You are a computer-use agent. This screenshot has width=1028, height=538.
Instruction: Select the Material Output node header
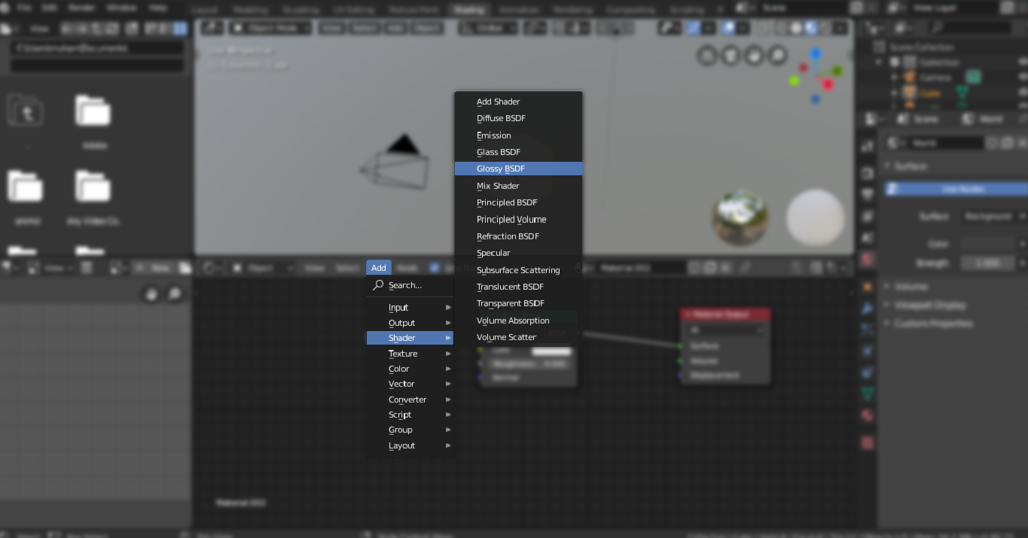point(725,315)
